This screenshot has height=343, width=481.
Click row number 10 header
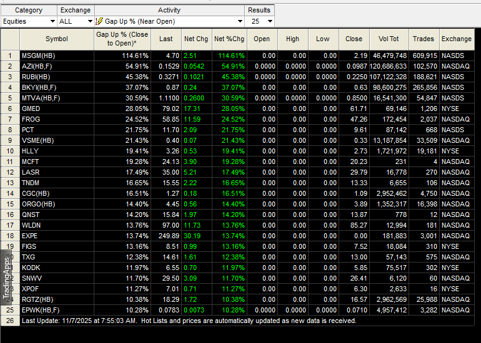10,152
